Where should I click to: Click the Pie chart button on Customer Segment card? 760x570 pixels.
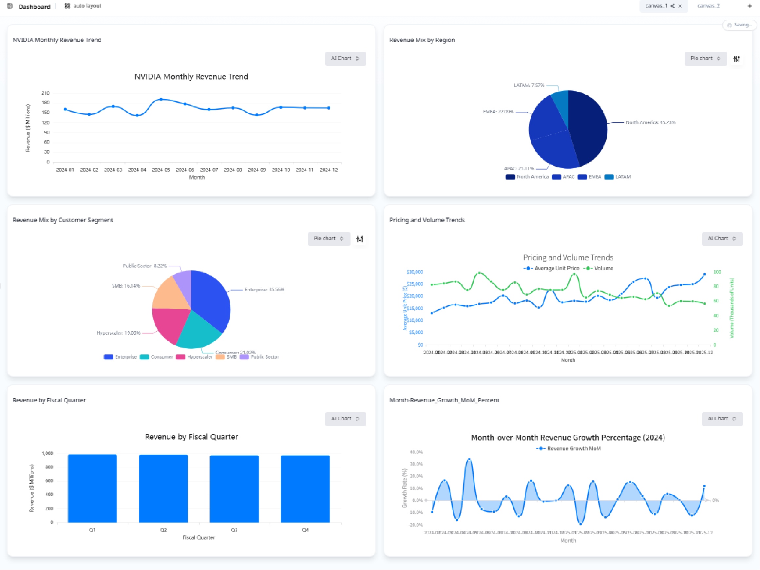click(x=329, y=238)
